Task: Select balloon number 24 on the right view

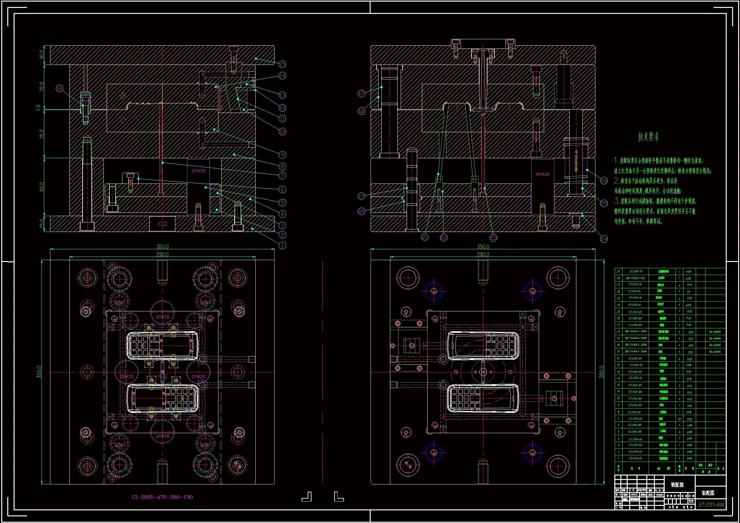Action: click(x=604, y=239)
